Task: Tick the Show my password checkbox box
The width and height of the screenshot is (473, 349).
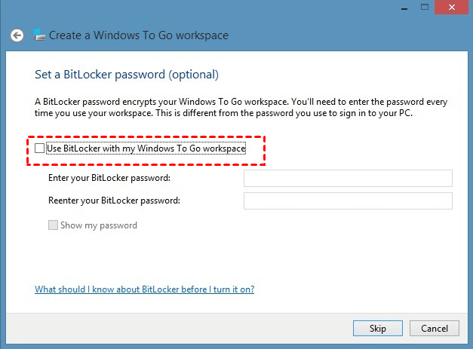Action: [53, 225]
